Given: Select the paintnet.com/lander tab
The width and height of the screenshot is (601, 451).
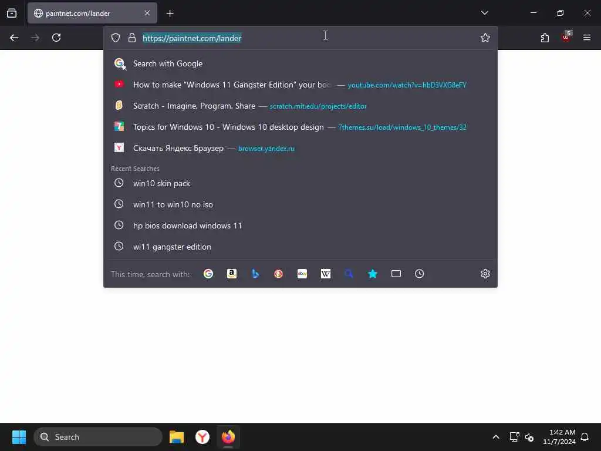Looking at the screenshot, I should pyautogui.click(x=92, y=13).
